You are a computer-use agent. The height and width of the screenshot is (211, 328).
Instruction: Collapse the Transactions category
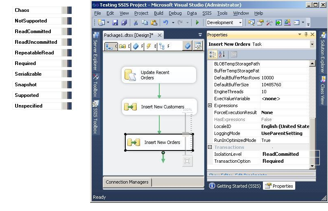(210, 147)
